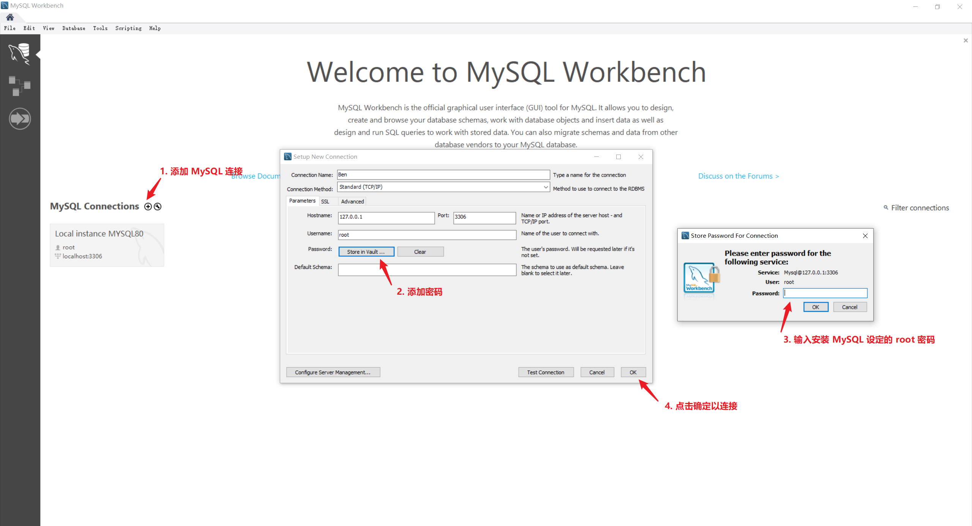Click Configure Server Management button
The width and height of the screenshot is (972, 526).
[333, 373]
